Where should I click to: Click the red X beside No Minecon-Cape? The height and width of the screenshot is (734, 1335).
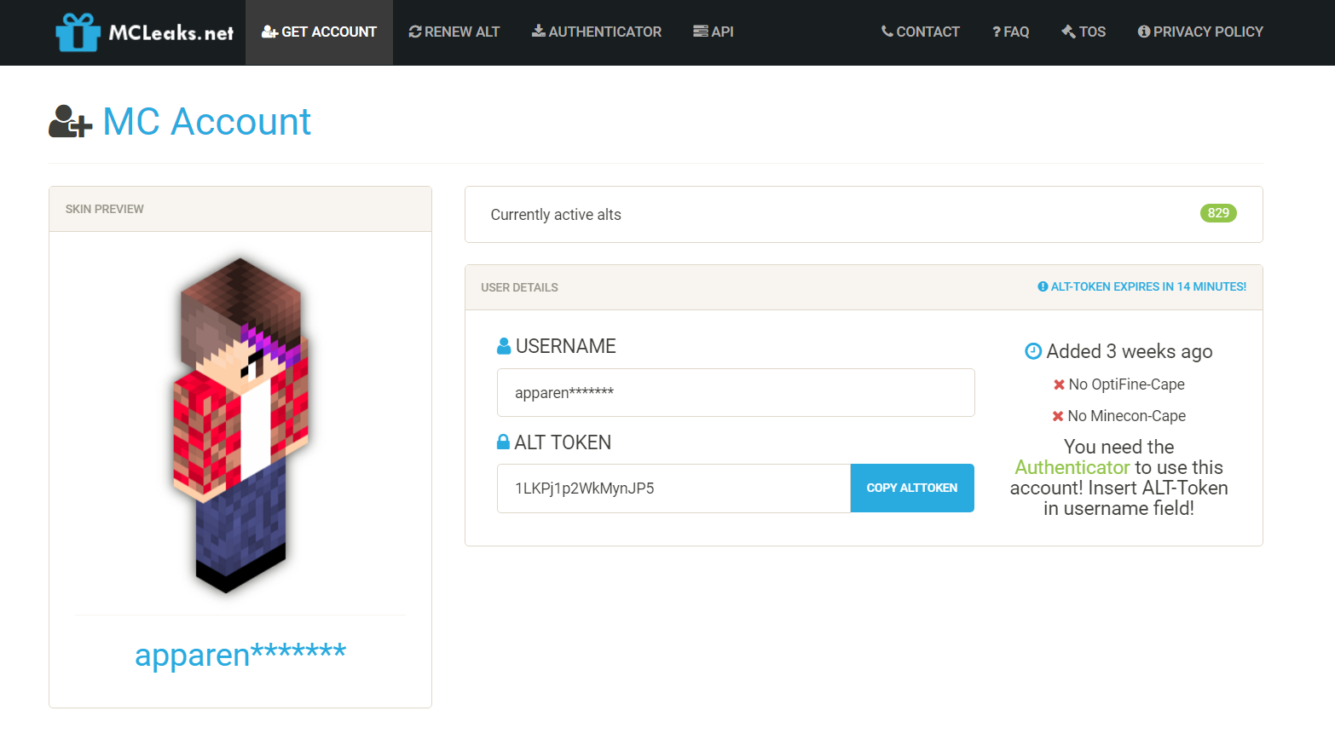(1058, 417)
